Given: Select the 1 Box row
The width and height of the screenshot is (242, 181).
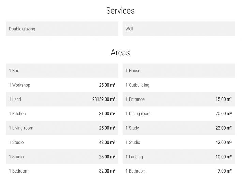Looking at the screenshot, I should coord(62,71).
